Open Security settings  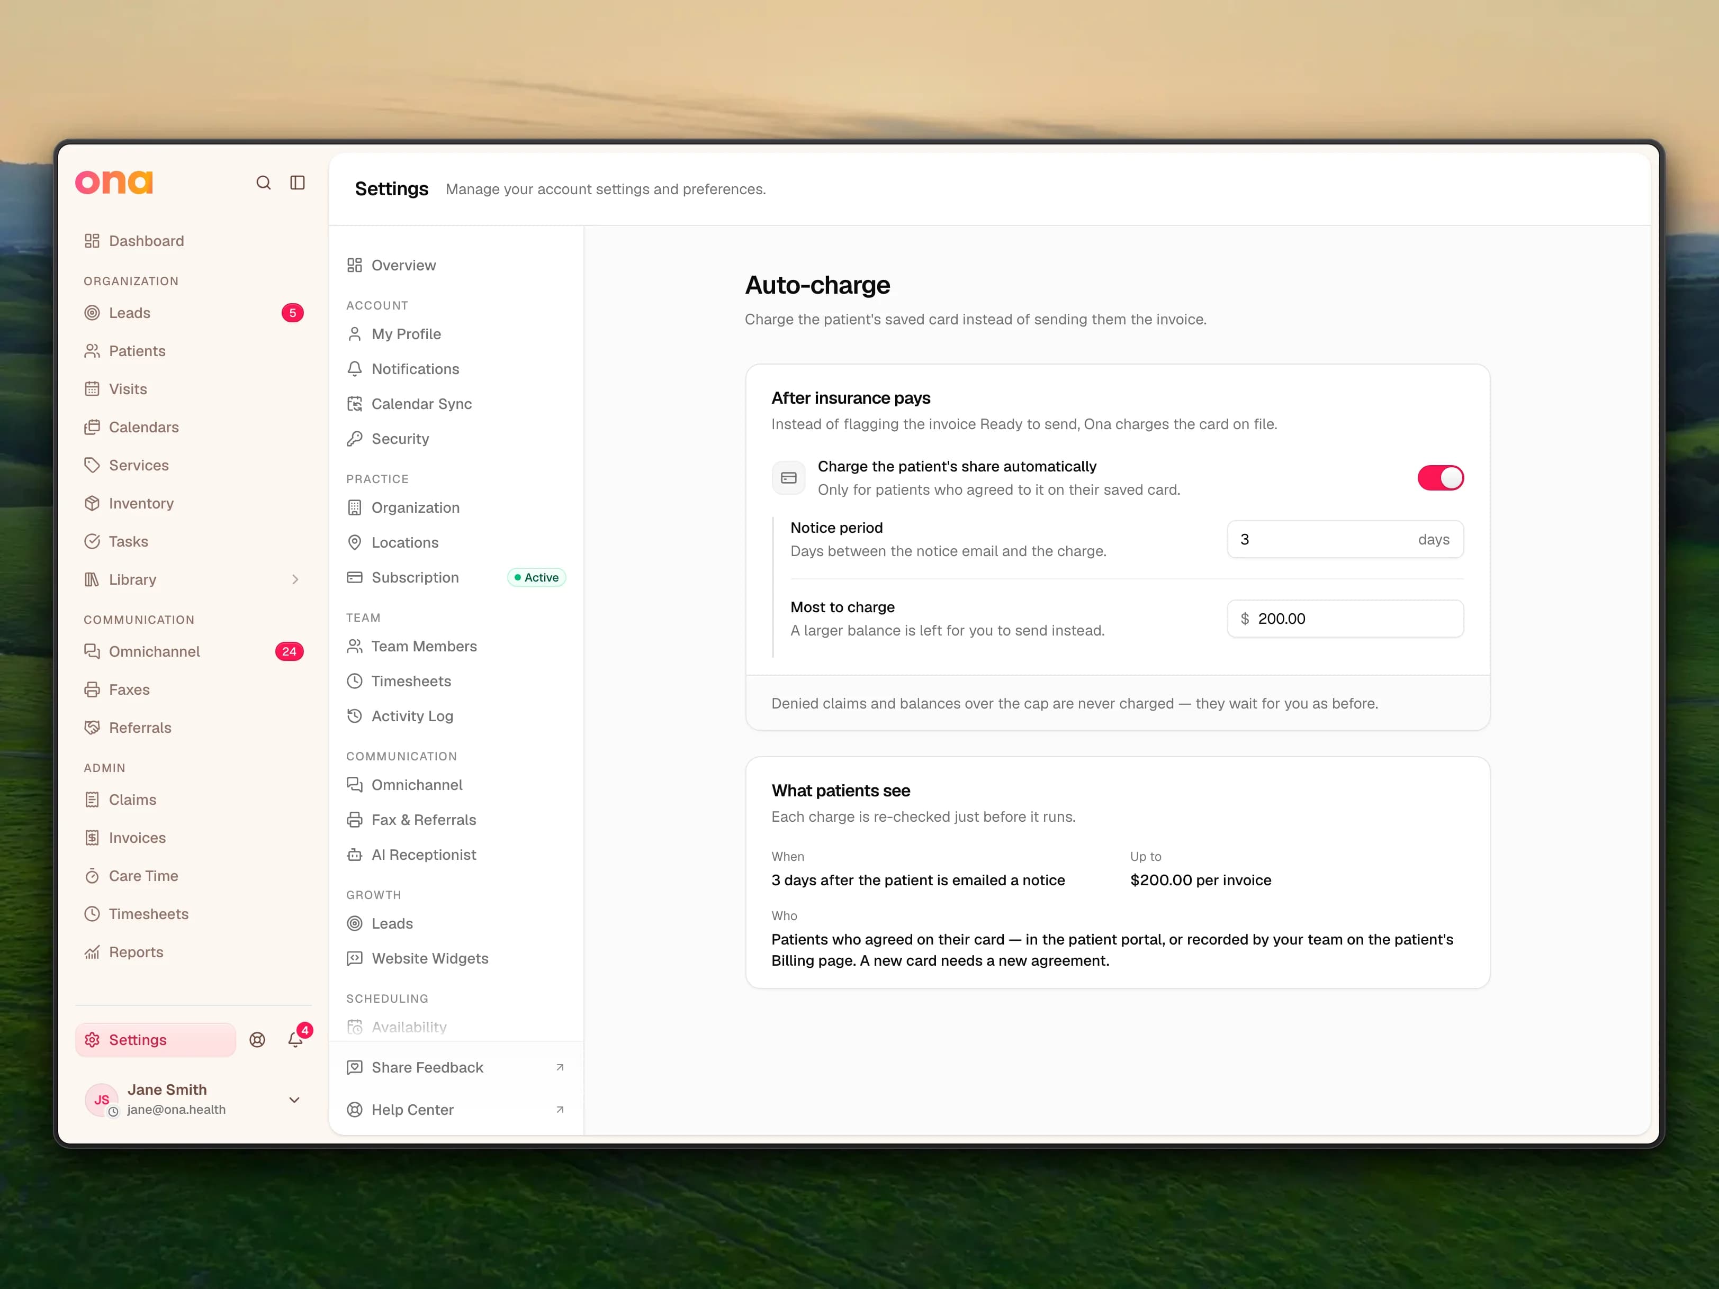click(x=456, y=439)
